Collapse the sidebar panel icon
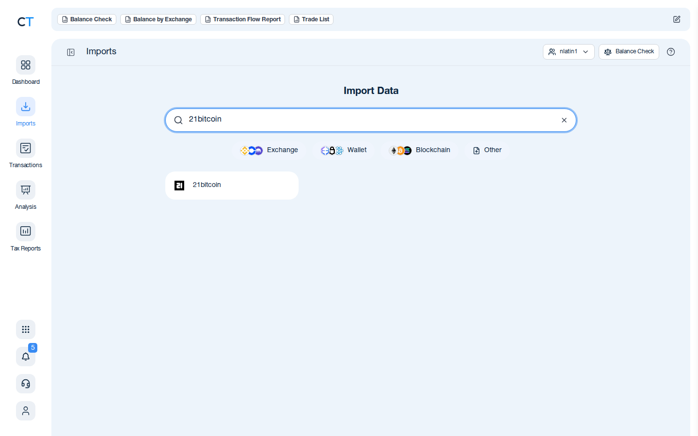Screen dimensions: 698x436 click(x=71, y=52)
